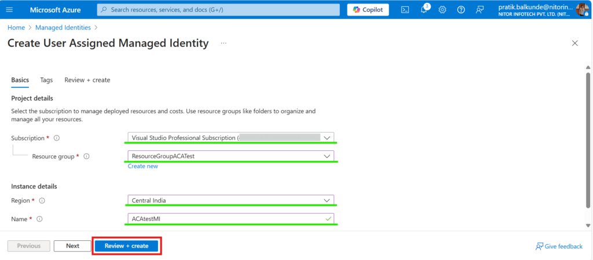
Task: Click the Next button
Action: 72,246
